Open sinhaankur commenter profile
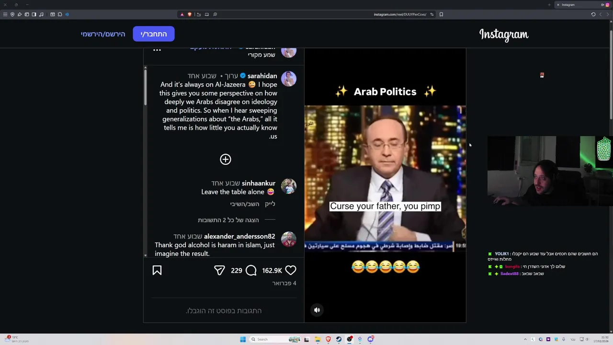 259,183
